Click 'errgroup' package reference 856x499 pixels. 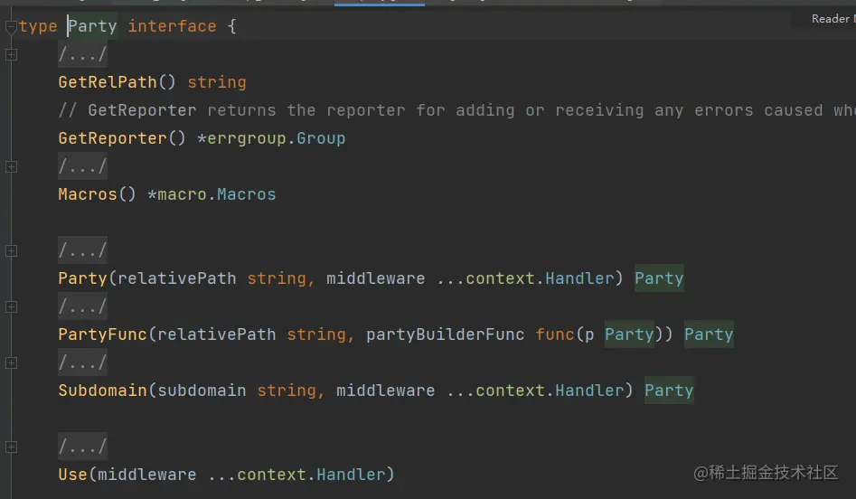pos(246,138)
